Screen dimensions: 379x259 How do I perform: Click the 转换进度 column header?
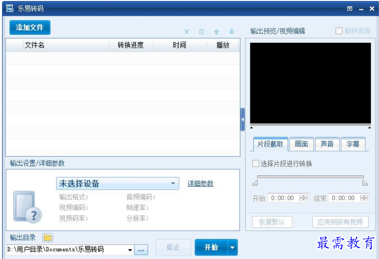click(131, 45)
